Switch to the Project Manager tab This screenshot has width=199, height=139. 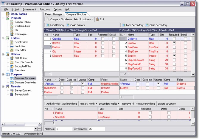[54, 14]
